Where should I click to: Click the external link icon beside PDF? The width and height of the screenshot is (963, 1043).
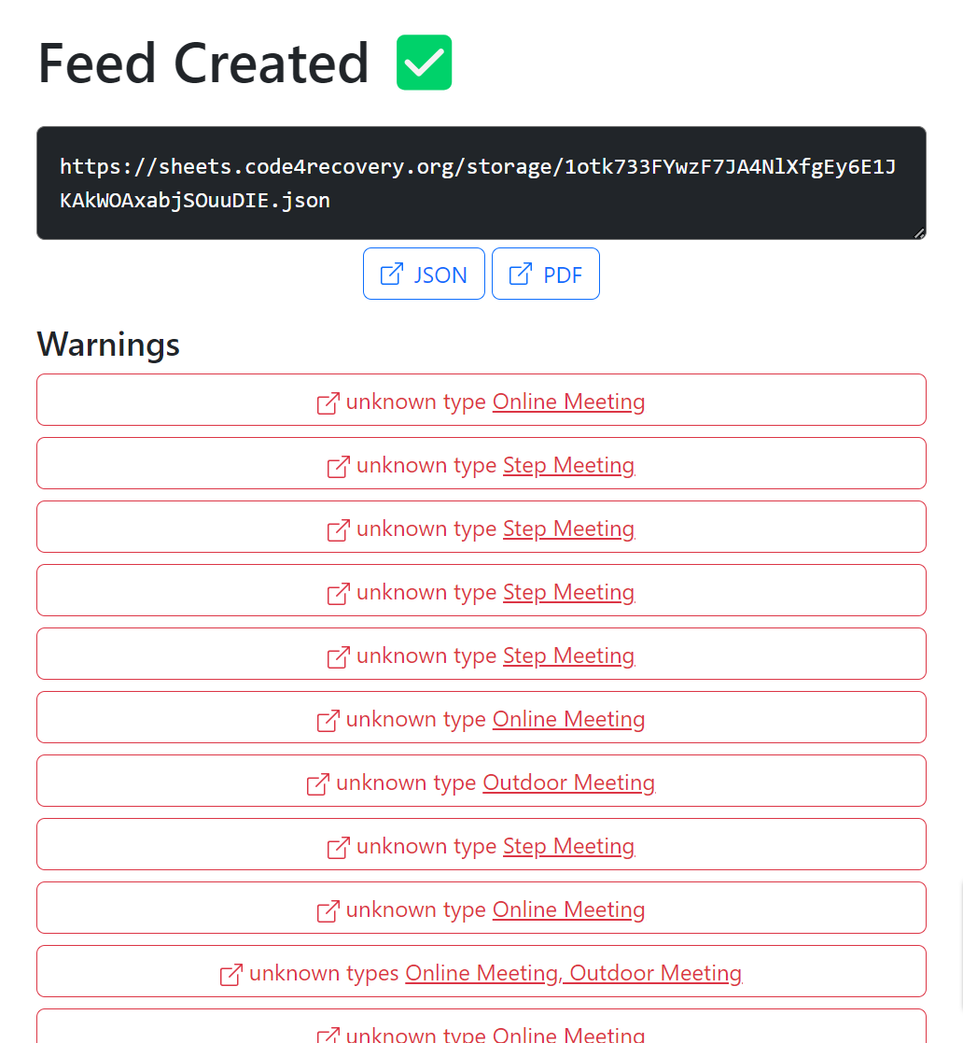coord(520,274)
